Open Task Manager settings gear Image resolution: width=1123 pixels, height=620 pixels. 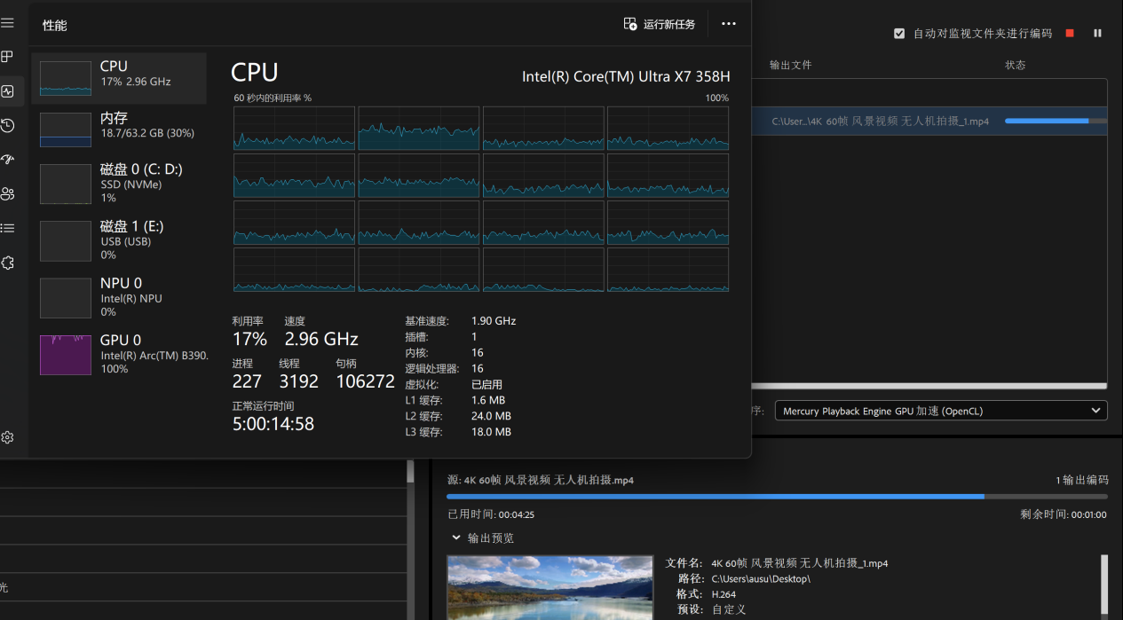7,437
